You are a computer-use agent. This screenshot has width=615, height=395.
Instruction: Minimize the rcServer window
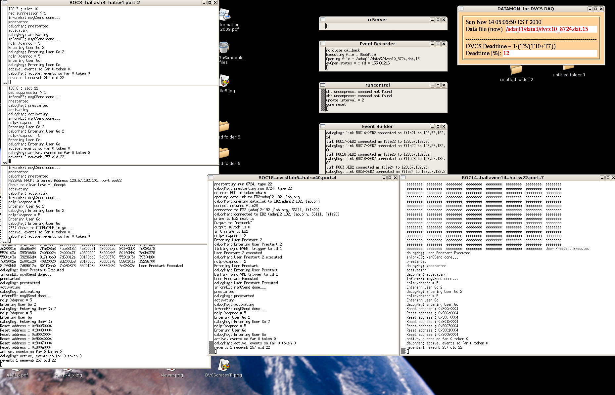432,20
